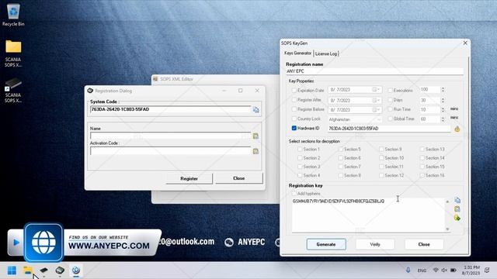Toggle the Executions checkbox
Viewport: 497px width, 279px height.
coord(390,91)
